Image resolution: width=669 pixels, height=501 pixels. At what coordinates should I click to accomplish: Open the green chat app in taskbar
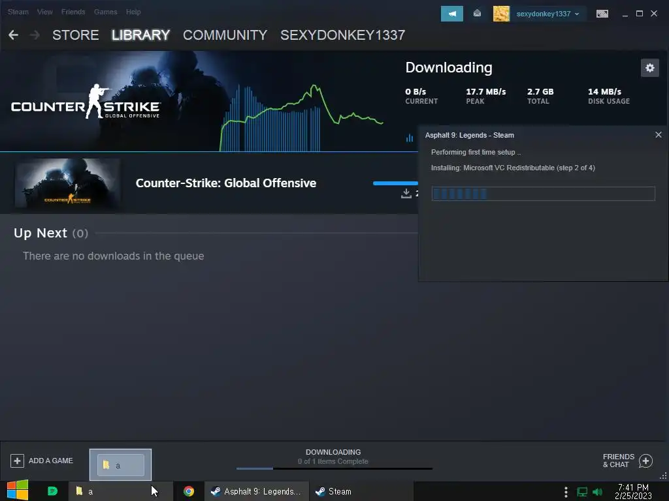click(52, 491)
